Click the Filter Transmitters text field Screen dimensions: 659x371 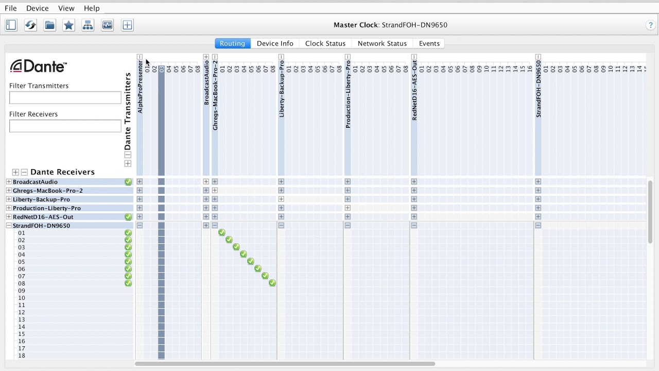(65, 97)
